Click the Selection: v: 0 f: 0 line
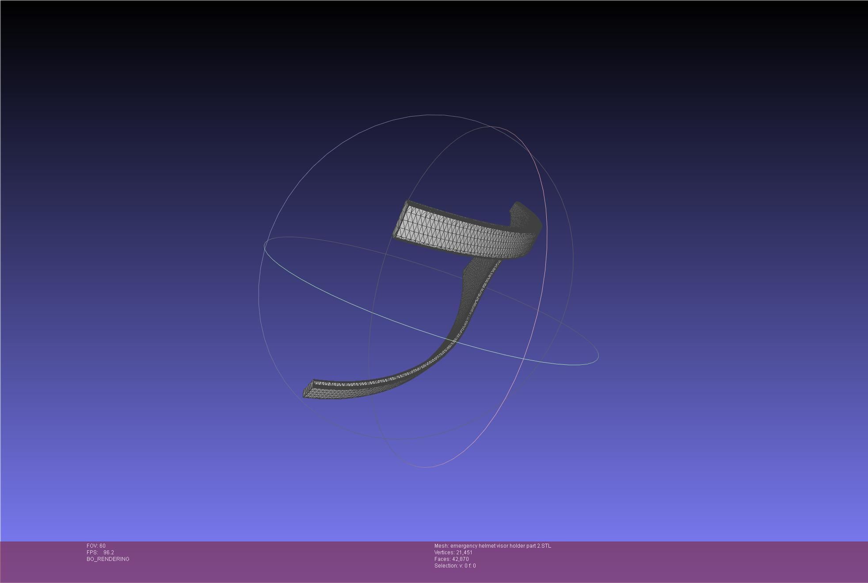The height and width of the screenshot is (583, 868). 455,566
